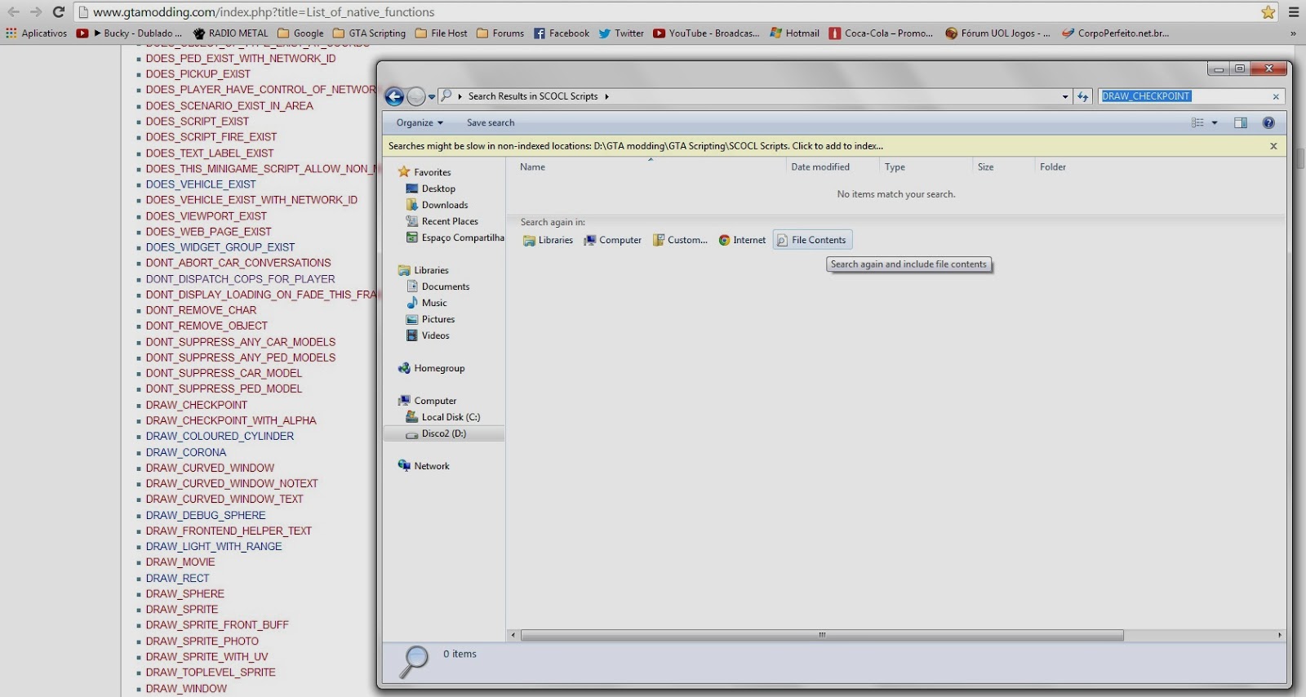1306x697 pixels.
Task: Open the DRAW_RECT function link
Action: [x=177, y=578]
